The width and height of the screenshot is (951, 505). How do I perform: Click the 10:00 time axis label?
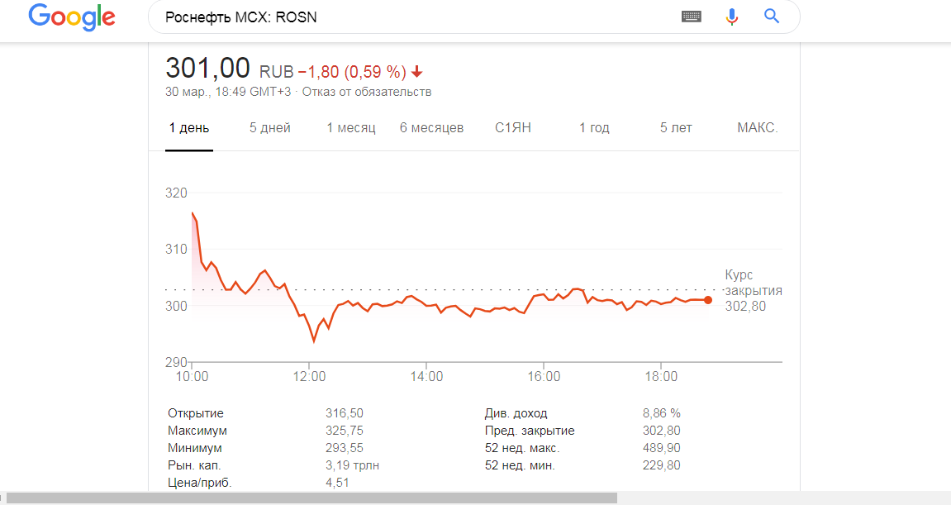pyautogui.click(x=193, y=376)
